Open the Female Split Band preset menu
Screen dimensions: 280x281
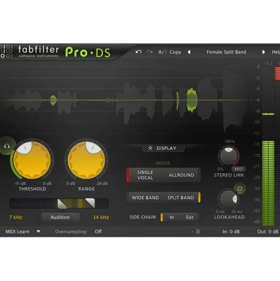tap(226, 52)
